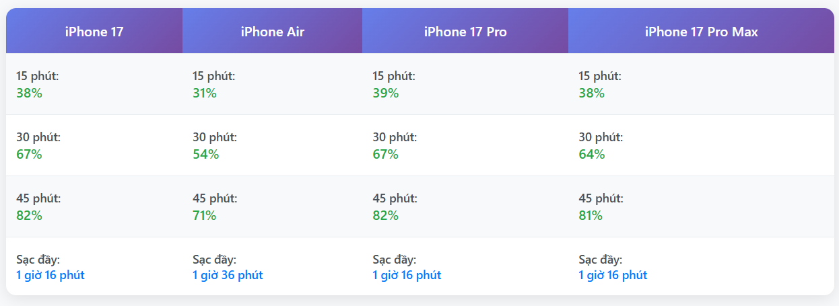Click iPhone 17 Pro's 82% value
The image size is (839, 306).
(x=385, y=215)
